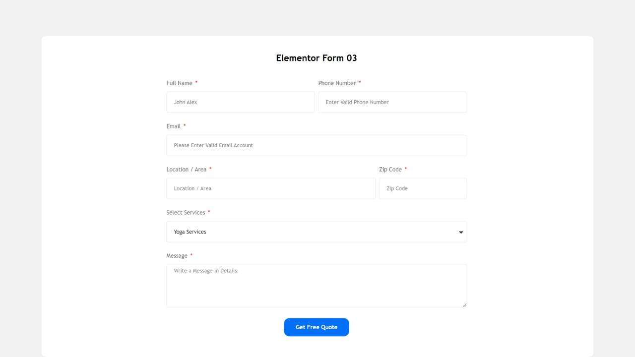Image resolution: width=635 pixels, height=357 pixels.
Task: Submit with the Get Free Quote button
Action: tap(317, 327)
